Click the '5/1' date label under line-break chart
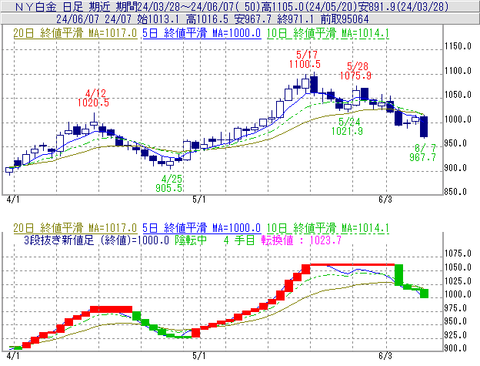The width and height of the screenshot is (480, 366). pyautogui.click(x=199, y=355)
